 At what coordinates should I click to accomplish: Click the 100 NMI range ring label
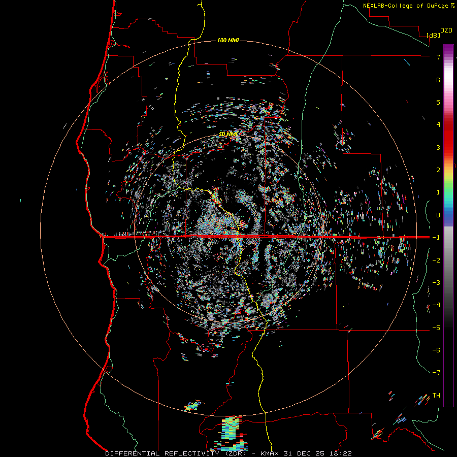point(228,40)
